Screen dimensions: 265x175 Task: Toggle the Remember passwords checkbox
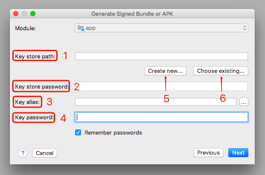click(x=78, y=132)
